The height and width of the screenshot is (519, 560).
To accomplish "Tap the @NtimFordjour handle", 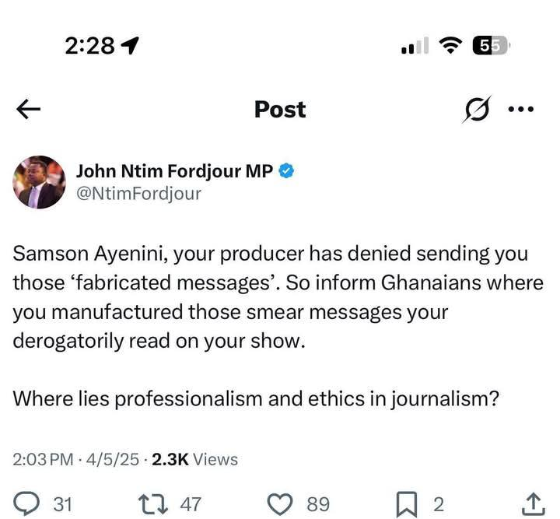I will point(138,194).
